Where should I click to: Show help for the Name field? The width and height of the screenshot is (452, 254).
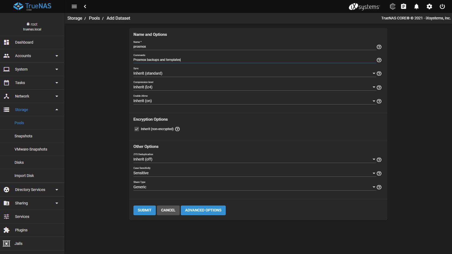coord(379,47)
